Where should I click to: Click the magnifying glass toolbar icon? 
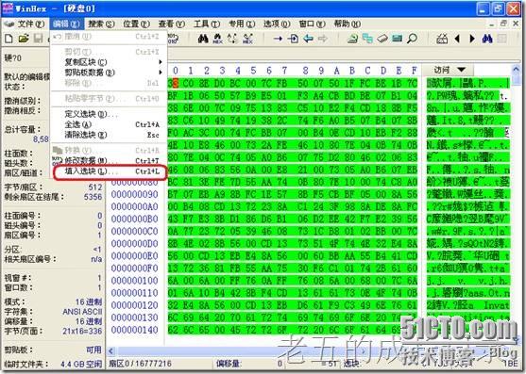point(412,39)
